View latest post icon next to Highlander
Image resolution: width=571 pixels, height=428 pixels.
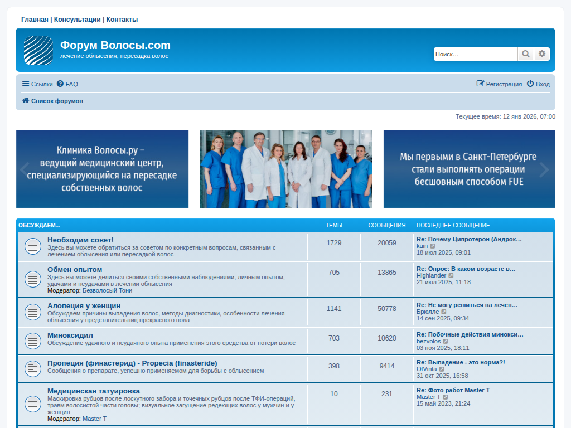[x=451, y=276]
